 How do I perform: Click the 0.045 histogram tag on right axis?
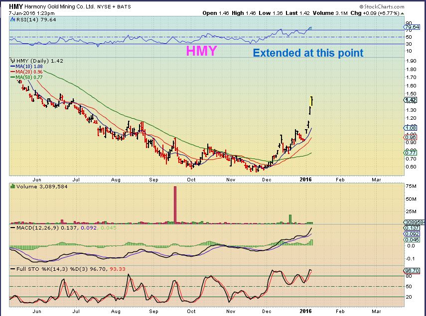[412, 240]
